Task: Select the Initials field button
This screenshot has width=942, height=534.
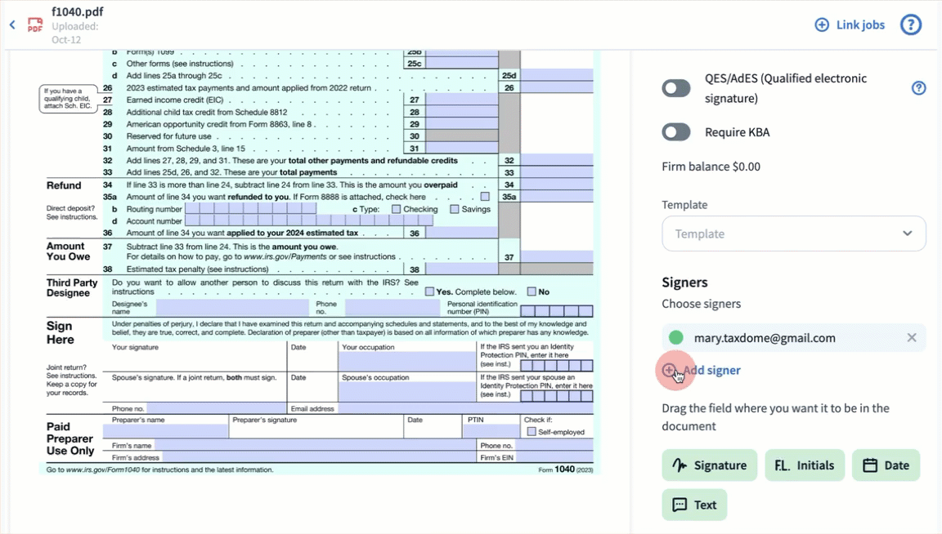Action: [x=805, y=465]
